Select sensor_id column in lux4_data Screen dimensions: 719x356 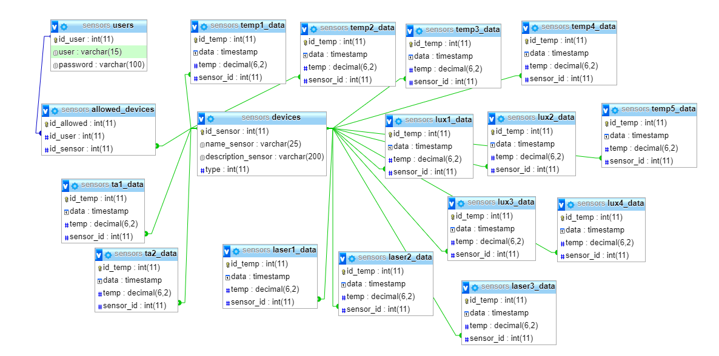coord(601,255)
